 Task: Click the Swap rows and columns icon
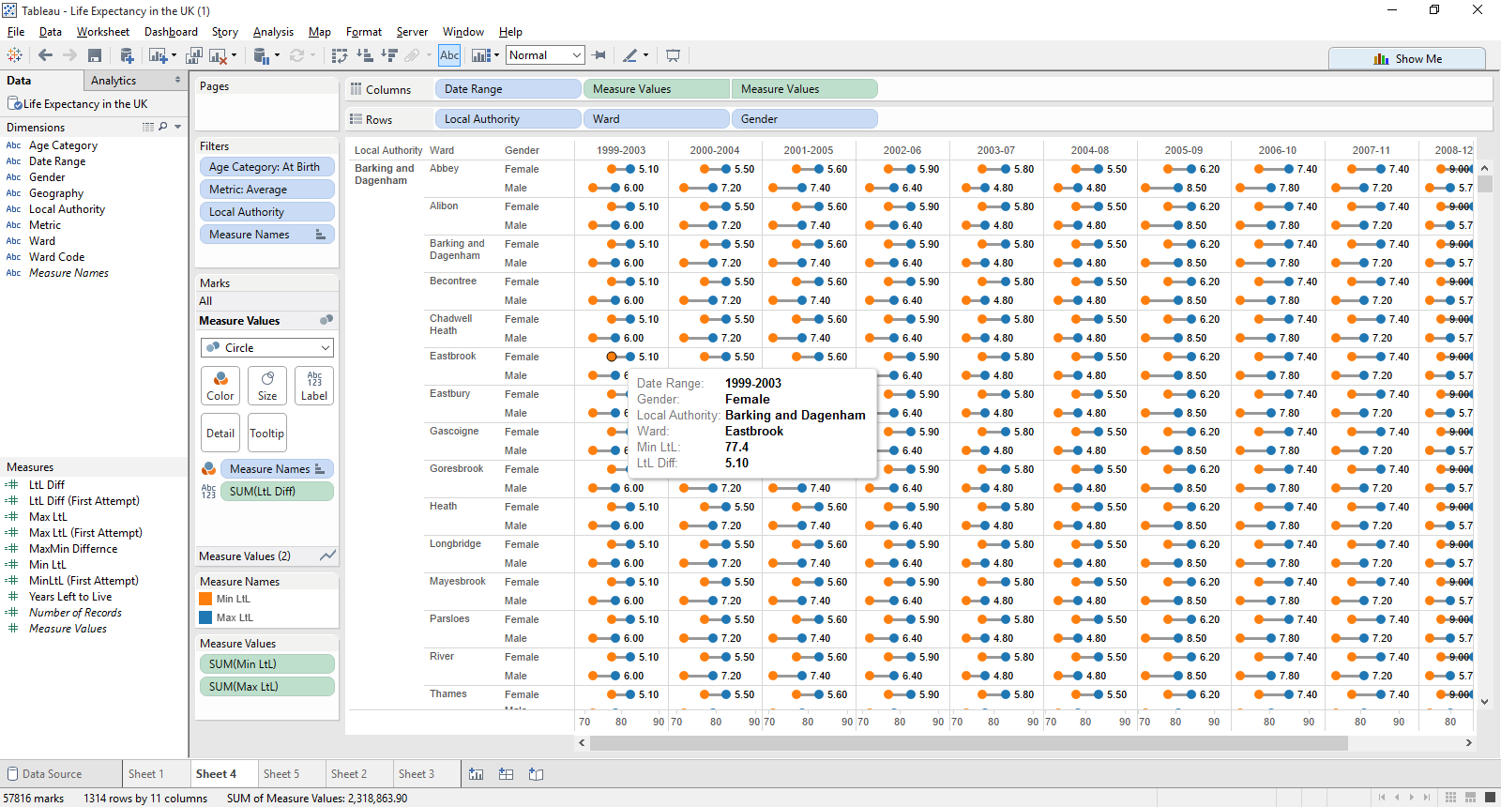click(340, 55)
